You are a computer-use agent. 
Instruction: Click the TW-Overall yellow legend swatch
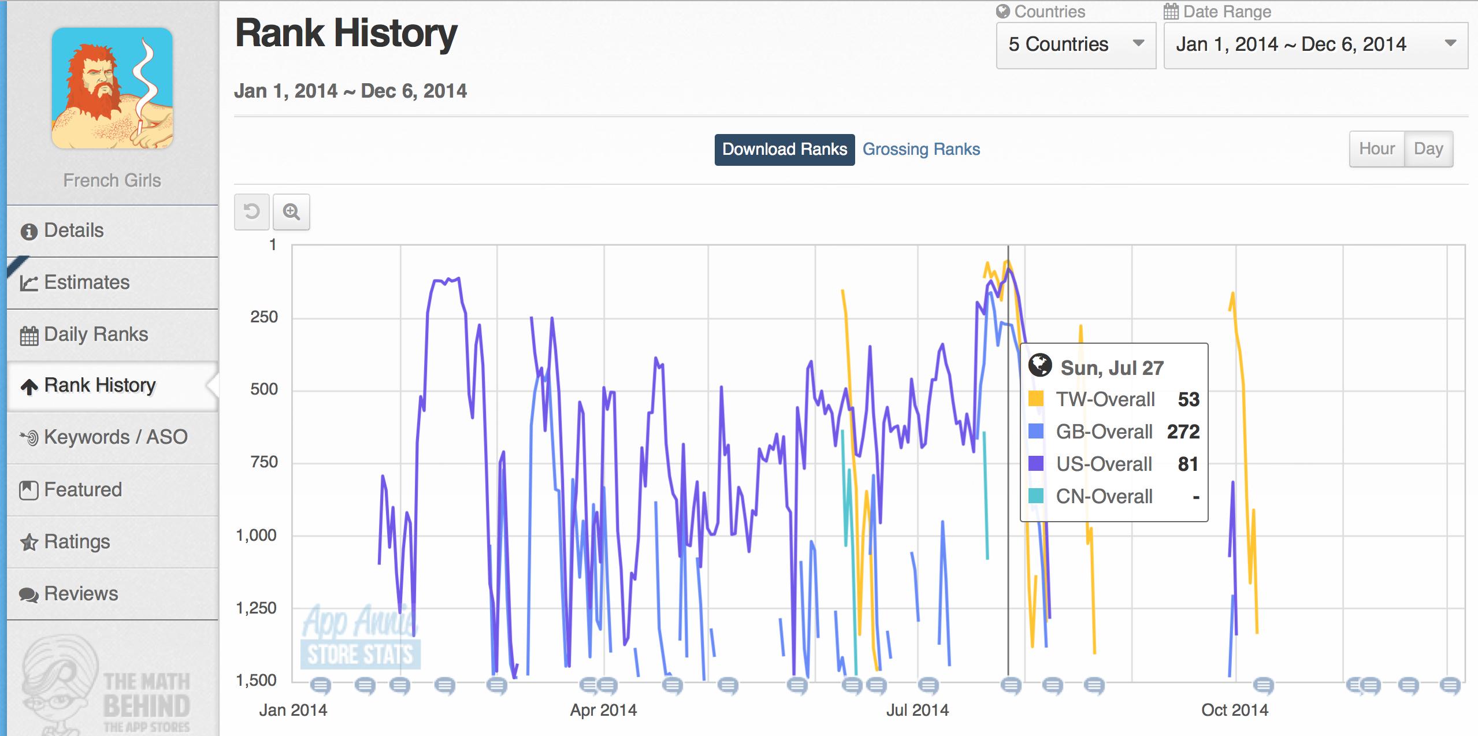click(1036, 399)
